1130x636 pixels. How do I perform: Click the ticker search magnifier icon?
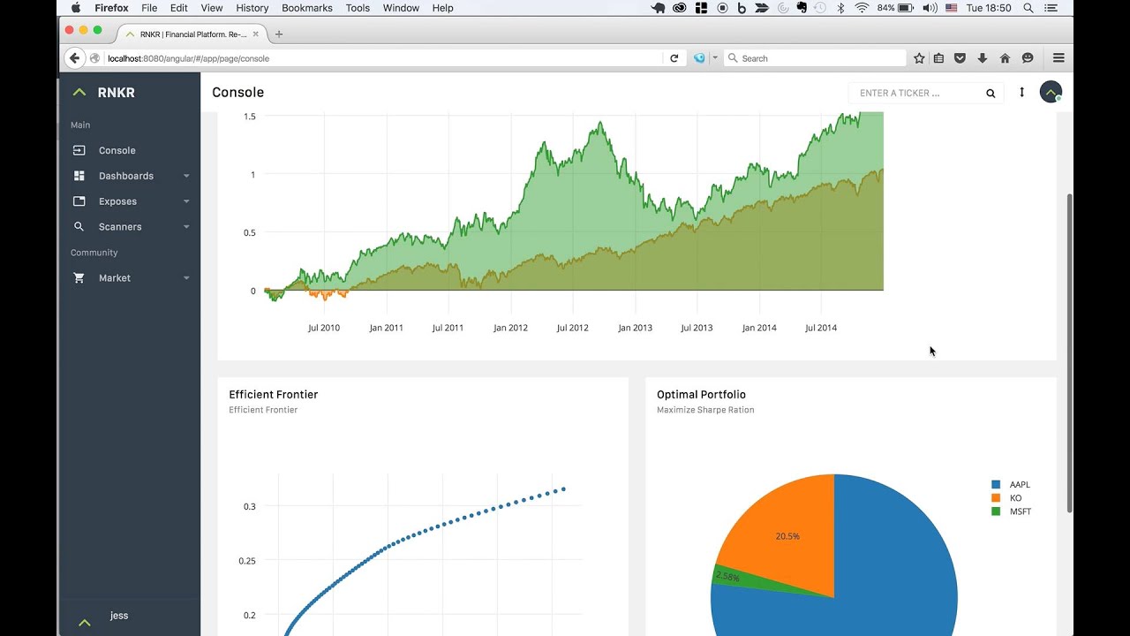point(991,93)
